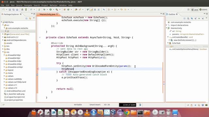The image size is (209, 117).
Task: Minimize the Outline view panel
Action: point(204,14)
